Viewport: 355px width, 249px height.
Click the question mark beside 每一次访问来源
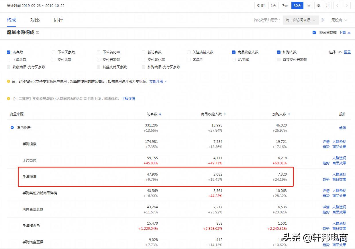[x=322, y=20]
